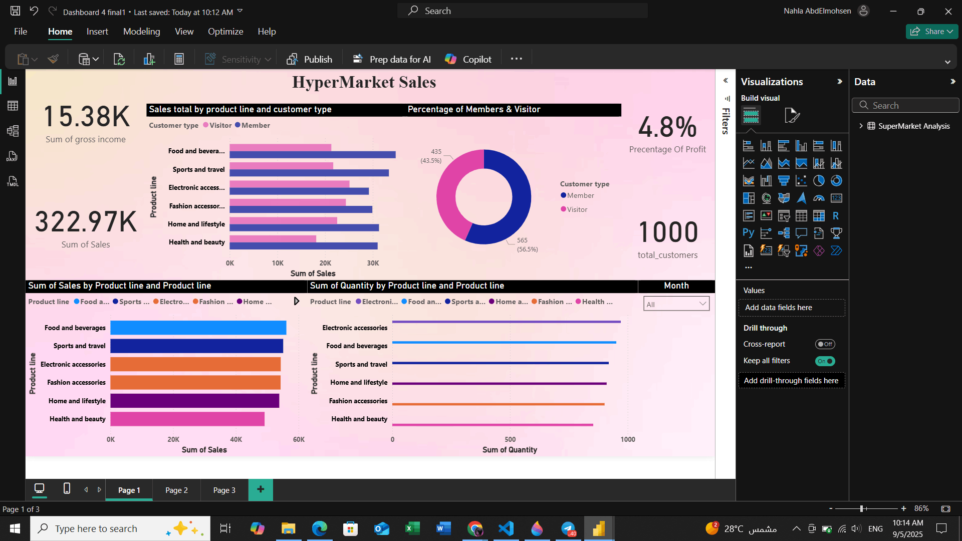Screen dimensions: 962x541
Task: Open the DAX query view icon
Action: [13, 156]
